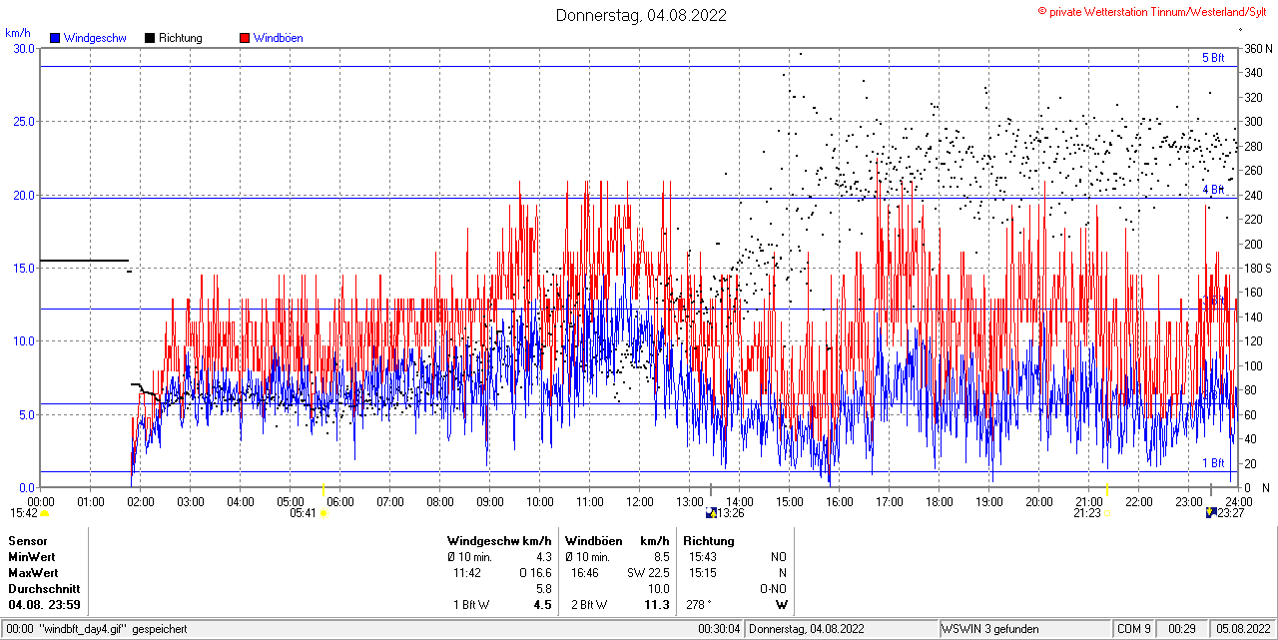Screen dimensions: 1278x640
Task: Click status message windbft_day4.gif gespeichert
Action: pos(112,630)
